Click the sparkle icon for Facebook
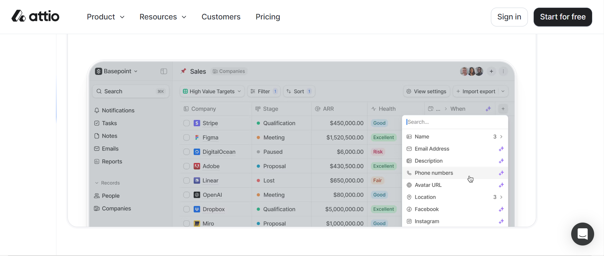 pos(501,209)
